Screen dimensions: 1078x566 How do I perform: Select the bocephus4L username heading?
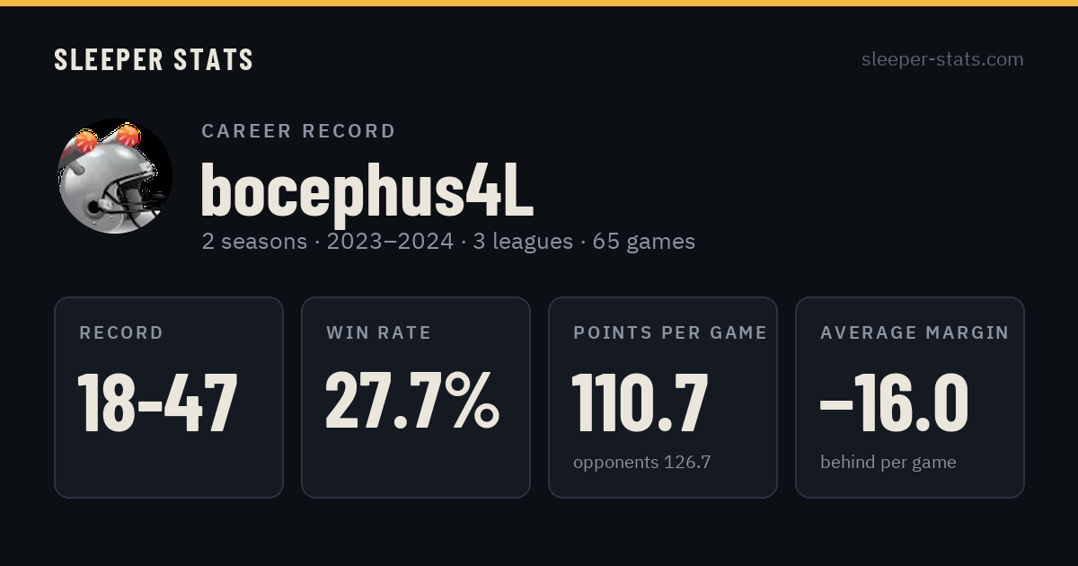(367, 190)
